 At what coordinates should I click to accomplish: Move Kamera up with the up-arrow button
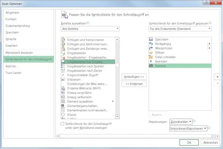pyautogui.click(x=217, y=77)
